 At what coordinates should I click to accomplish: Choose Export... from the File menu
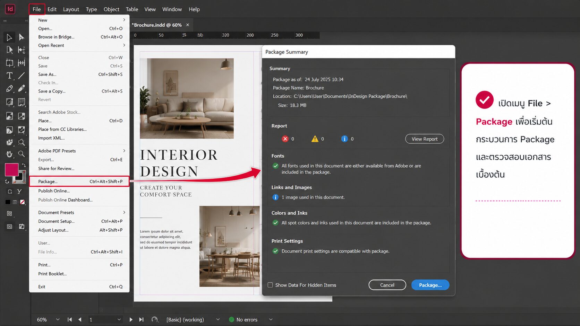pyautogui.click(x=79, y=160)
